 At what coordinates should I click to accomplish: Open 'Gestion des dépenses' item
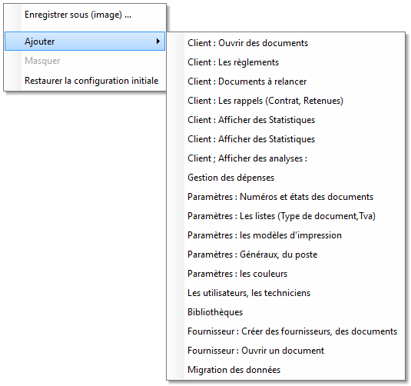(x=286, y=178)
